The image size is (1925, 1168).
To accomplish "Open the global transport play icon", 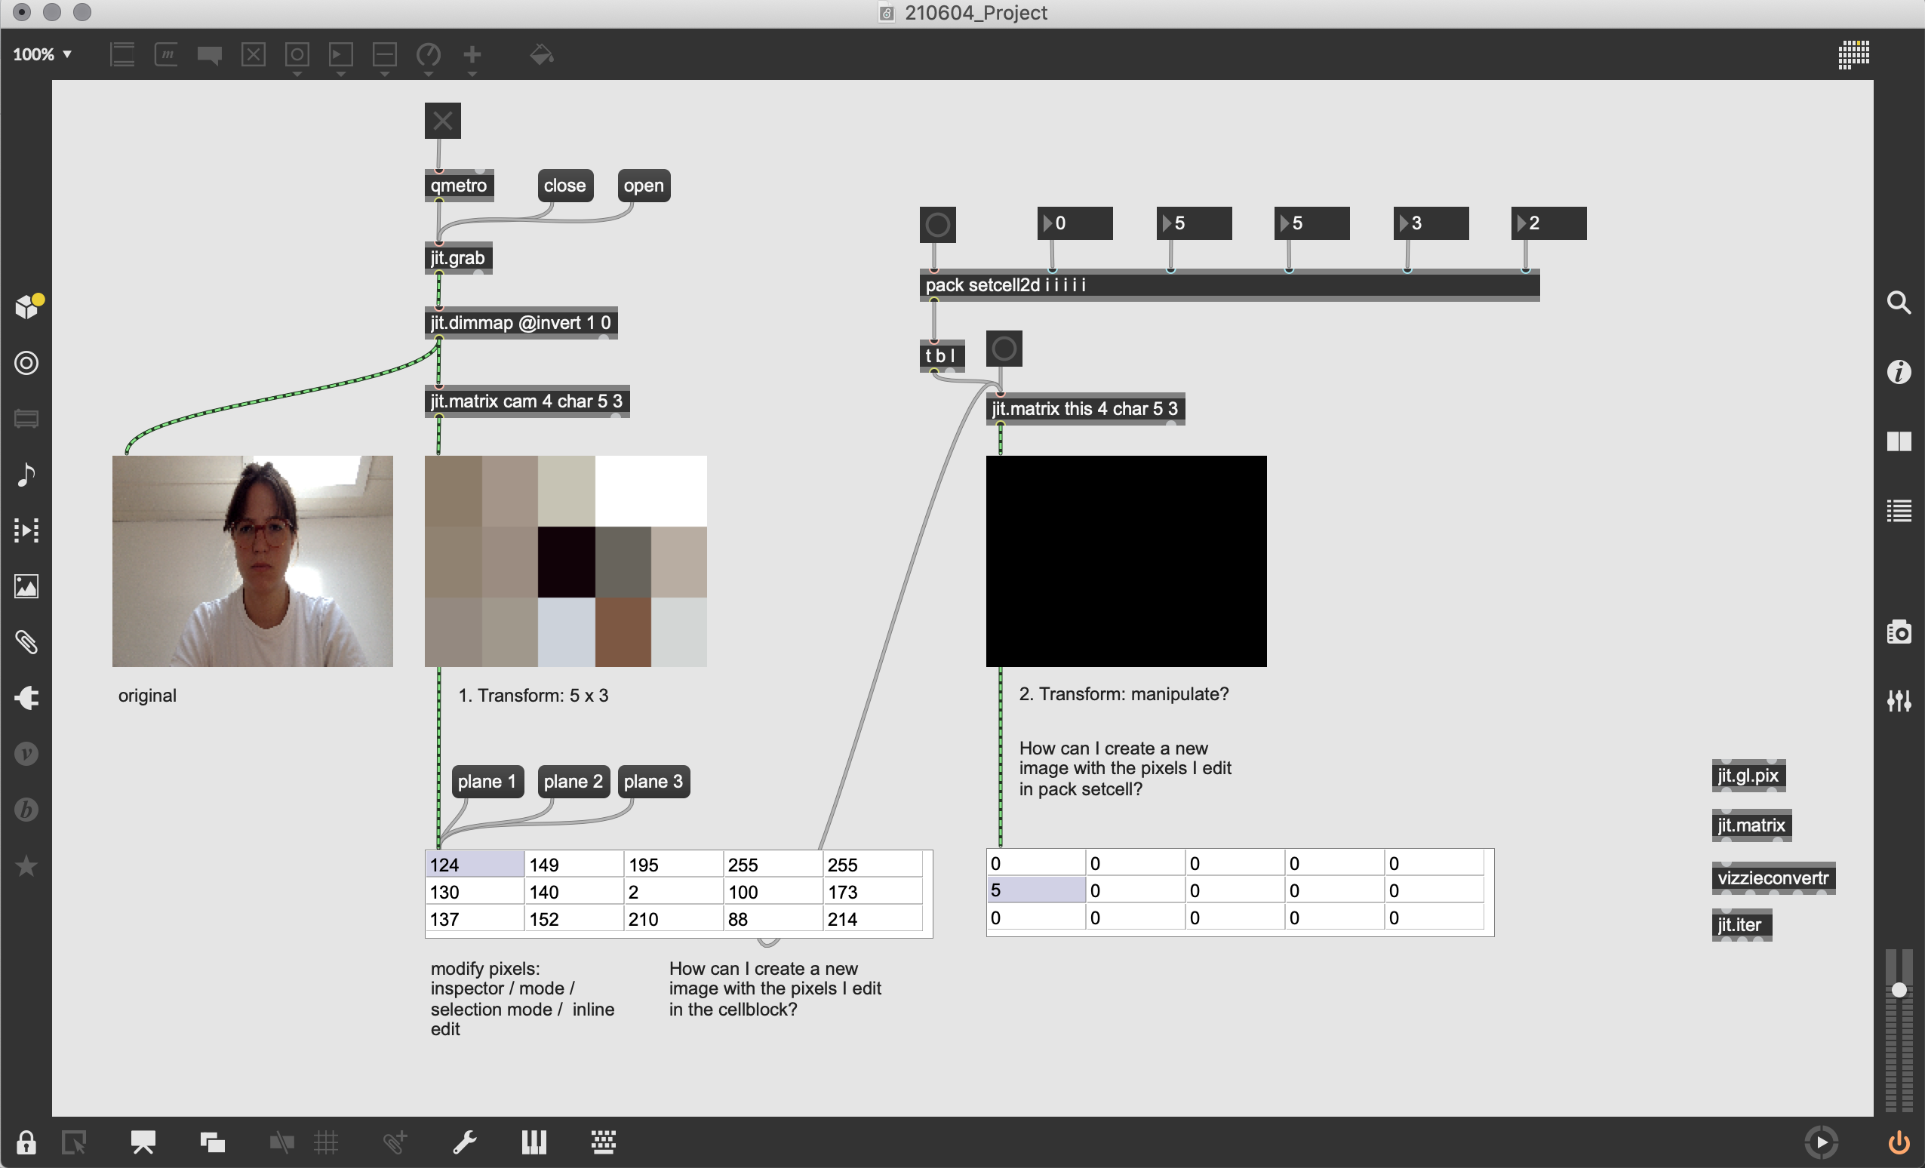I will point(1821,1142).
